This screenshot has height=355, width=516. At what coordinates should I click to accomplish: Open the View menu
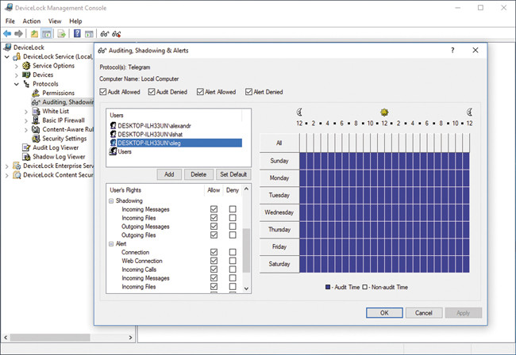tap(54, 21)
